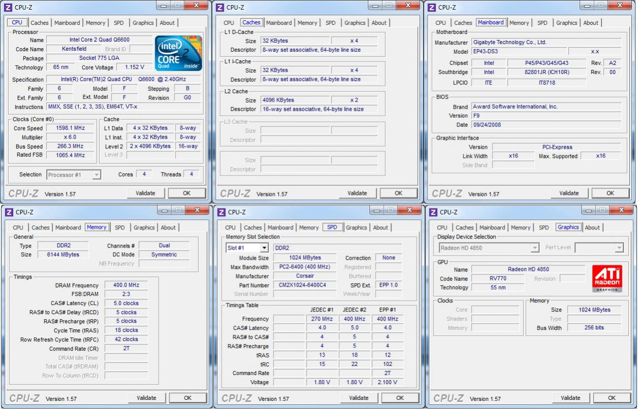Click OK in the Caches tab window
The width and height of the screenshot is (638, 409).
(399, 193)
